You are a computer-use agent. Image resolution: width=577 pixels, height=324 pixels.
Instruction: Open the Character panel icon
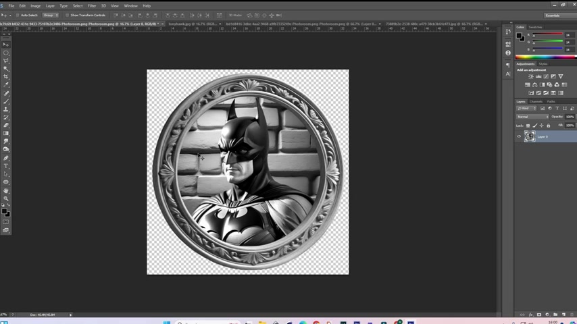(508, 74)
